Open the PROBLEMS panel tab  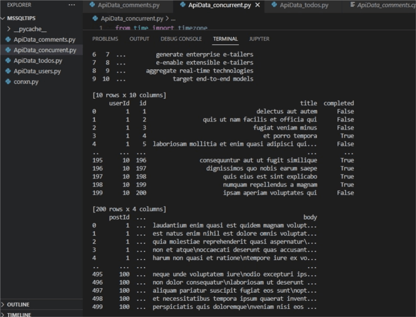105,39
